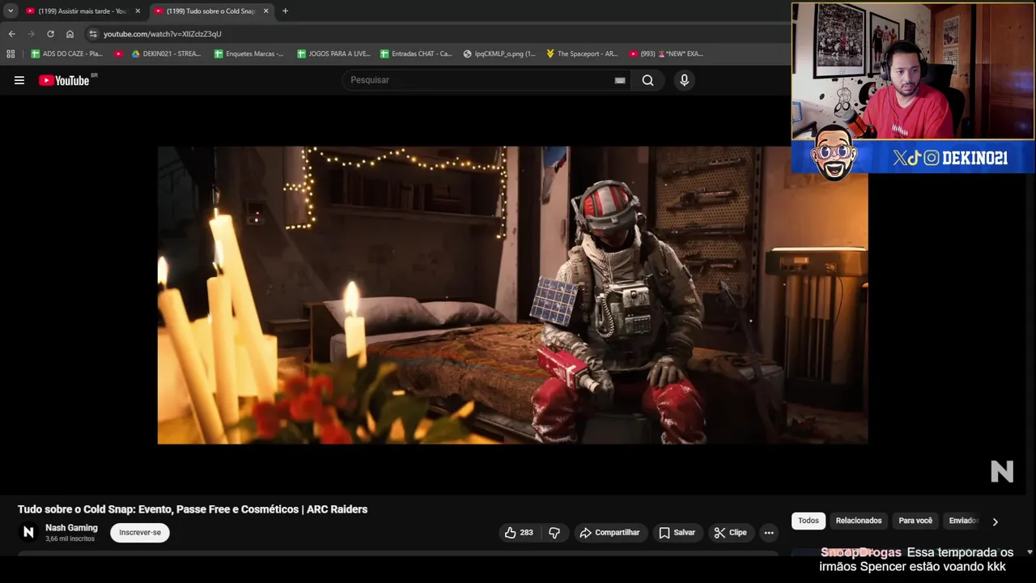Open Nash Gaming channel avatar
The height and width of the screenshot is (583, 1036).
click(28, 532)
